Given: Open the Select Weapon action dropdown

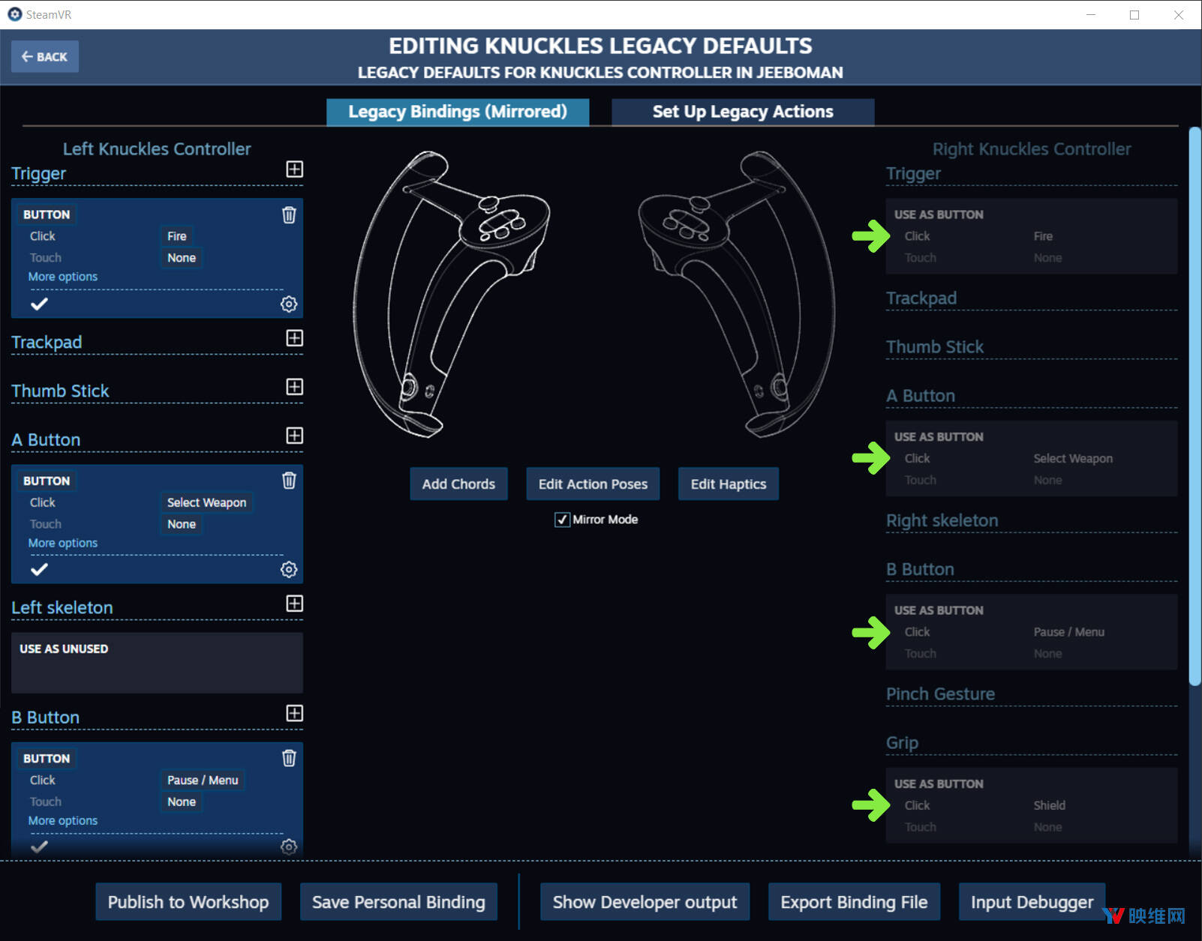Looking at the screenshot, I should (x=206, y=502).
